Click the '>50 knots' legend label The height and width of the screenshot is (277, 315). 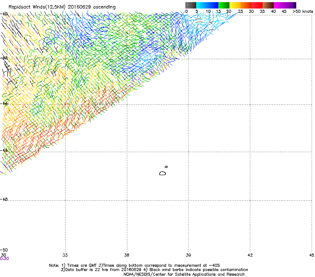[303, 12]
